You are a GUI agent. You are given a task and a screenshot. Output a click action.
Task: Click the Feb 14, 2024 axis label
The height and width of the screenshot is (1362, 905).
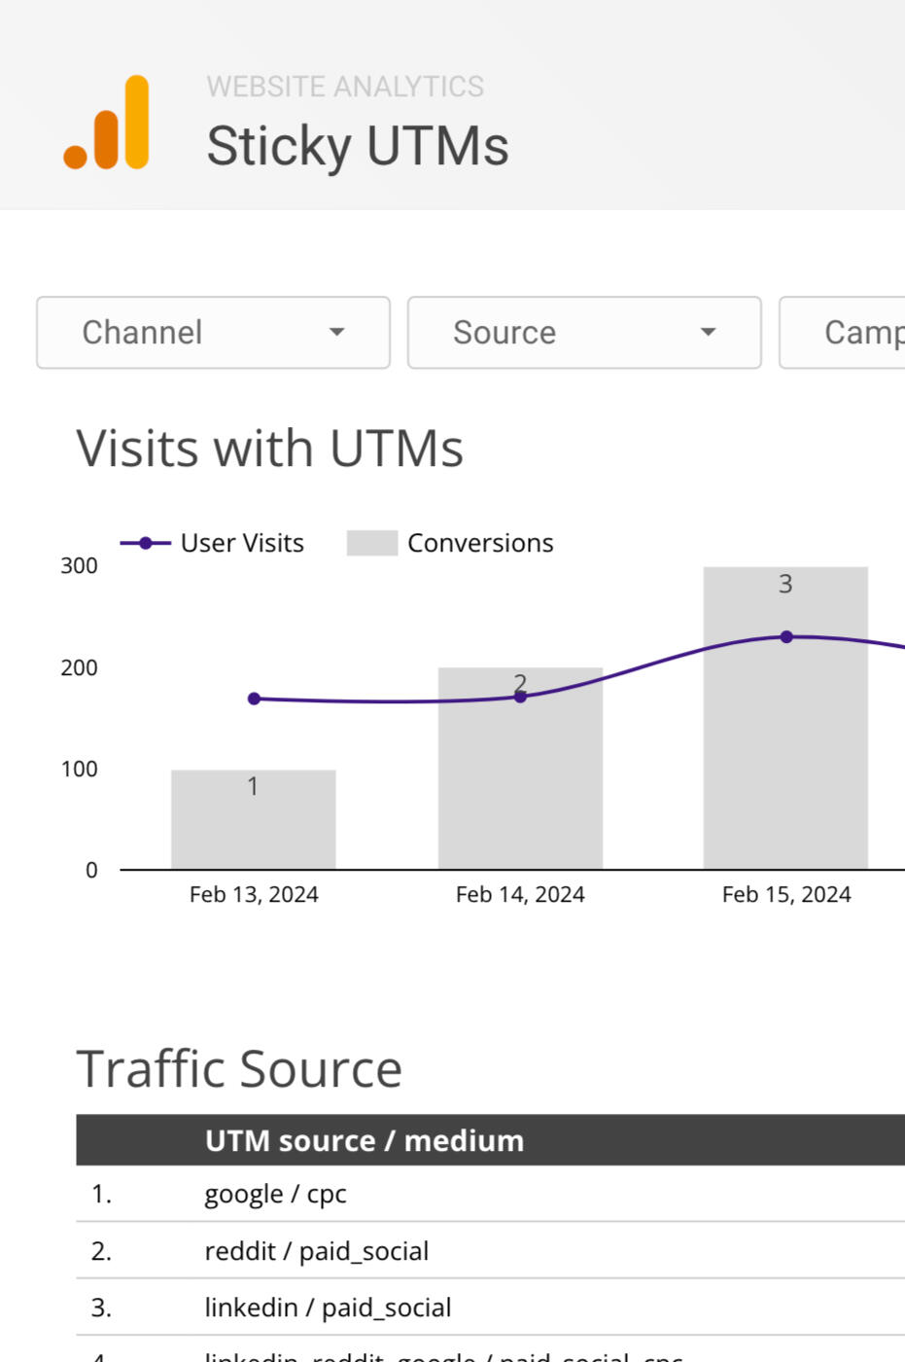click(520, 894)
